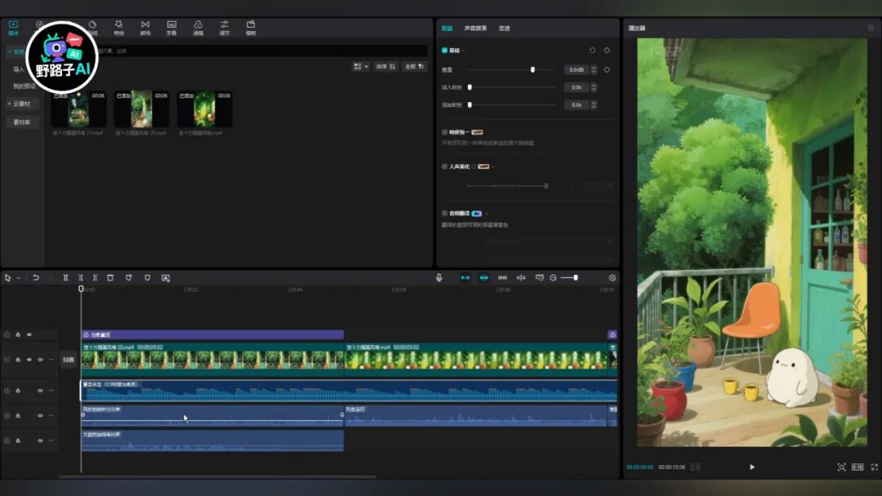Image resolution: width=882 pixels, height=496 pixels.
Task: Click the 0.0dB volume value field
Action: 576,69
